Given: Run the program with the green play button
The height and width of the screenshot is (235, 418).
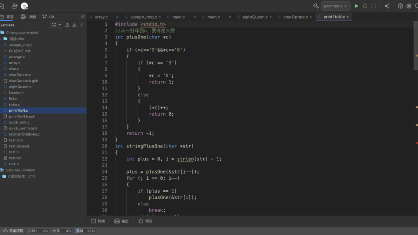Looking at the screenshot, I should (x=356, y=6).
